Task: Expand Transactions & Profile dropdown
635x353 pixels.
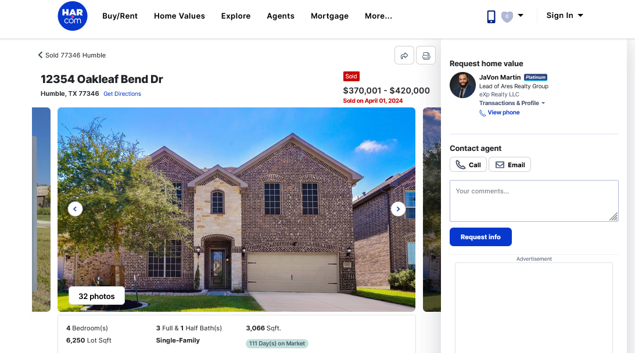Action: coord(512,103)
